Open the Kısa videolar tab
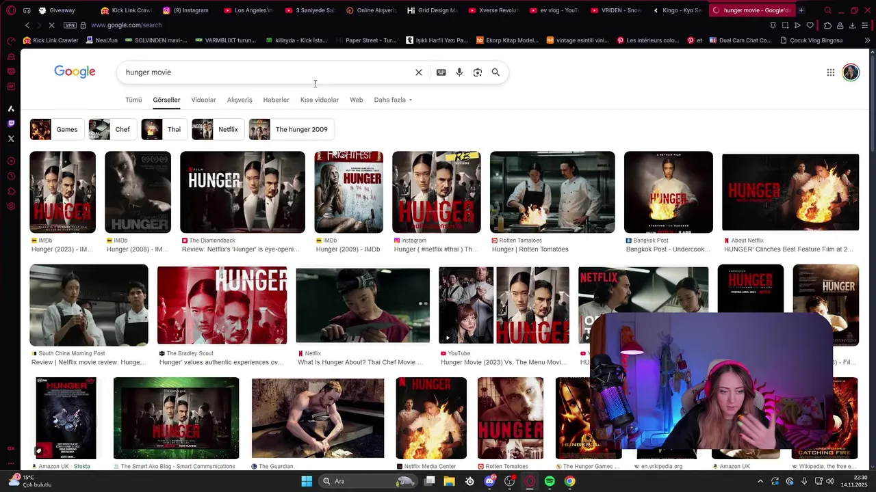This screenshot has height=492, width=876. click(320, 100)
